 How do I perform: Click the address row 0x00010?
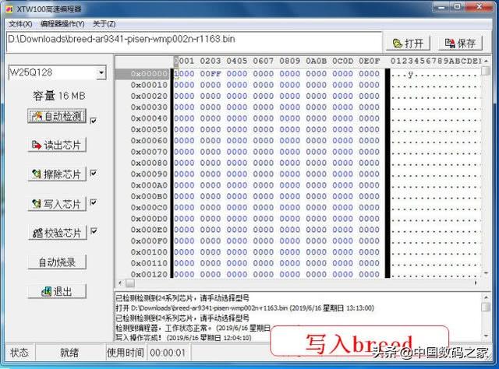tap(149, 85)
